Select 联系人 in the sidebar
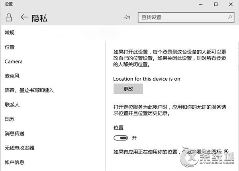239x171 pixels. point(12,105)
